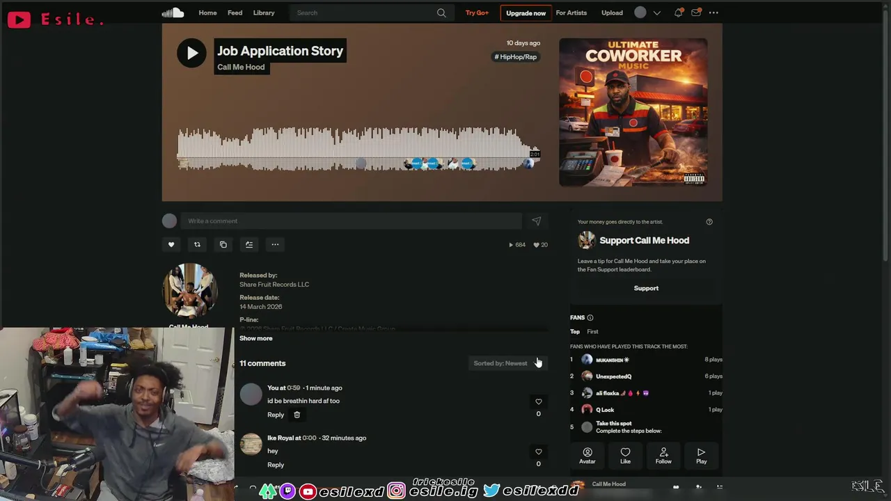Open the SoundCloud logo home page
The width and height of the screenshot is (891, 501).
tap(173, 13)
